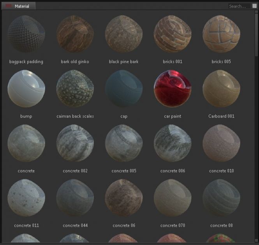259x245 pixels.
Task: Choose the concrete 011 material
Action: [26, 198]
